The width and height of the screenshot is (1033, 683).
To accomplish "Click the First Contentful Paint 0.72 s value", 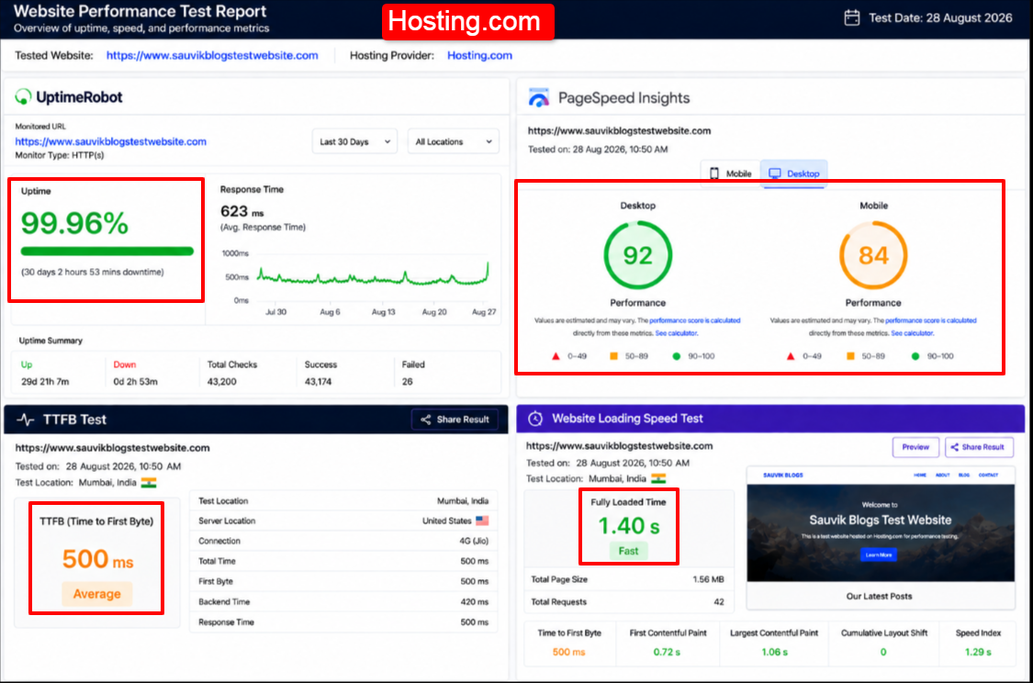I will click(667, 652).
